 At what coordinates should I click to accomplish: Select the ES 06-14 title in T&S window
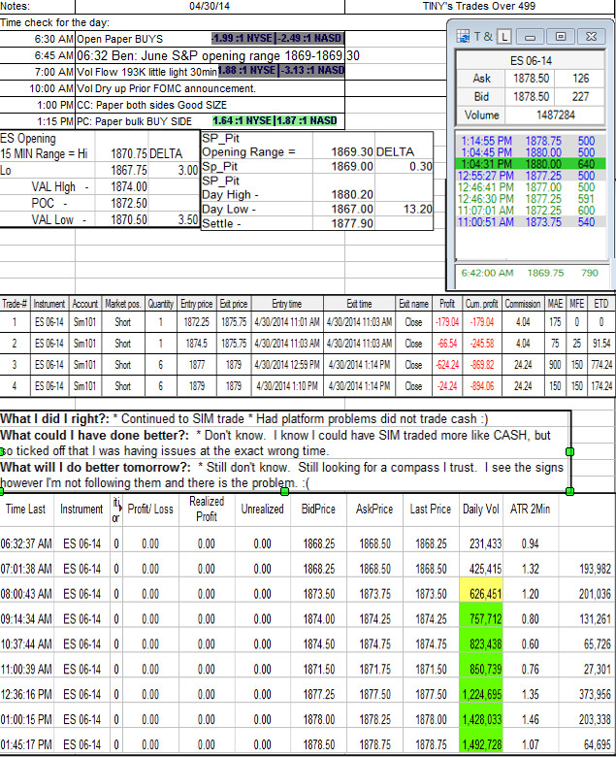(531, 61)
